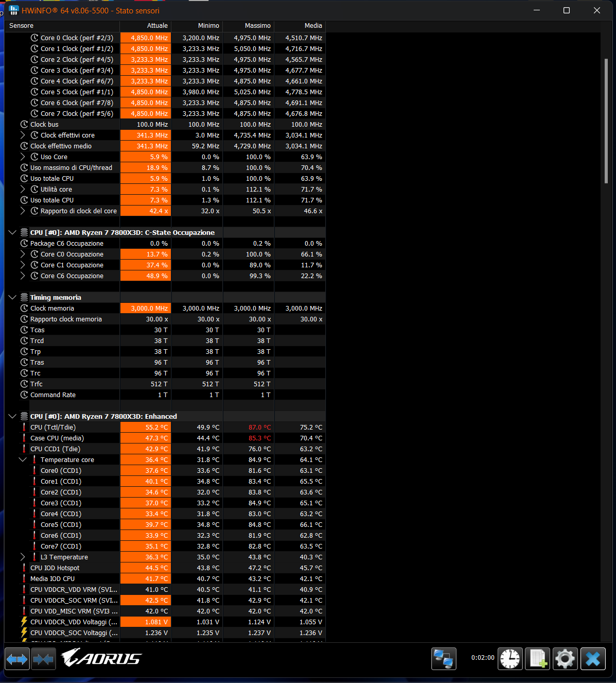Expand the Uso Core row

pyautogui.click(x=23, y=157)
